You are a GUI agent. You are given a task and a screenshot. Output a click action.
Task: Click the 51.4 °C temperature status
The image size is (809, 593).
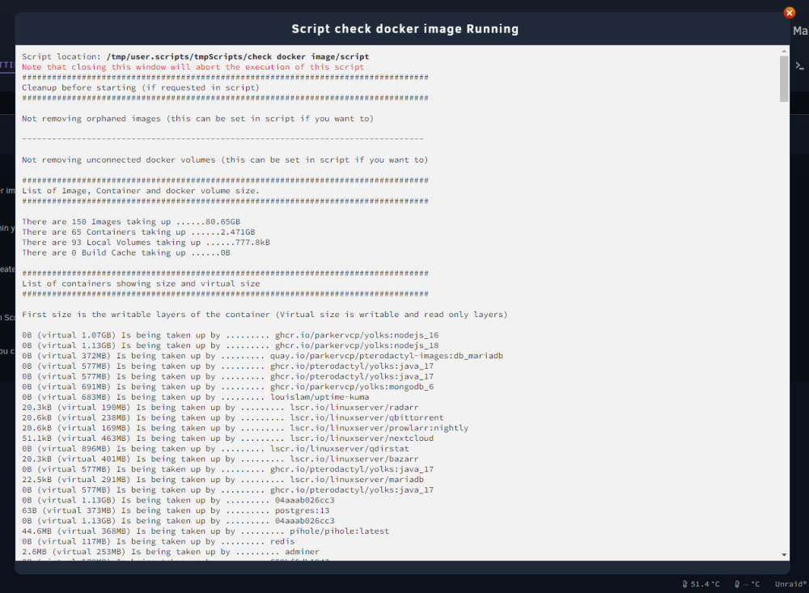(701, 584)
